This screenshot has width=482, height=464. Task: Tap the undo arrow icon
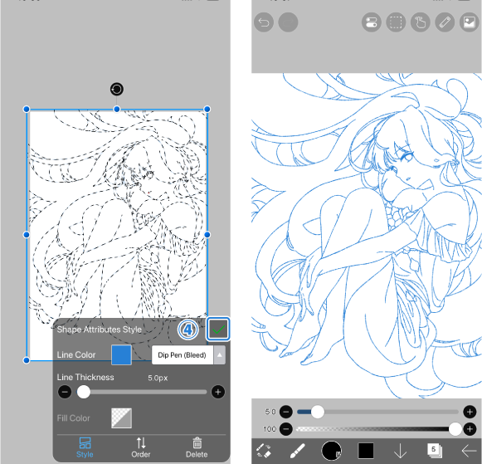coord(264,22)
